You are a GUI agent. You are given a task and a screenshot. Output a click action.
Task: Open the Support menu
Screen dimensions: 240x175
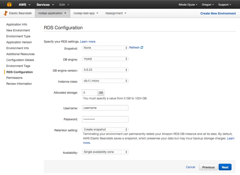tap(225, 5)
